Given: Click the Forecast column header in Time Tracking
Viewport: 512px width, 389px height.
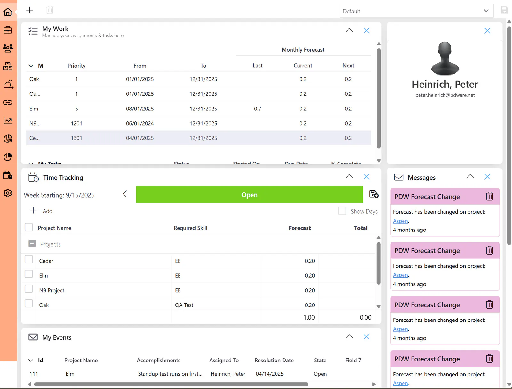Looking at the screenshot, I should coord(300,228).
